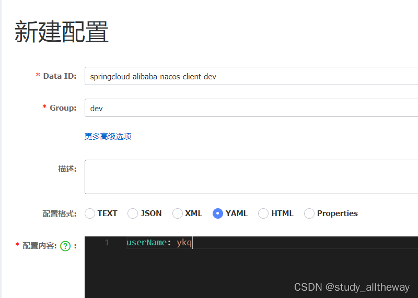The image size is (418, 298).
Task: Click into the Group input field
Action: click(251, 108)
